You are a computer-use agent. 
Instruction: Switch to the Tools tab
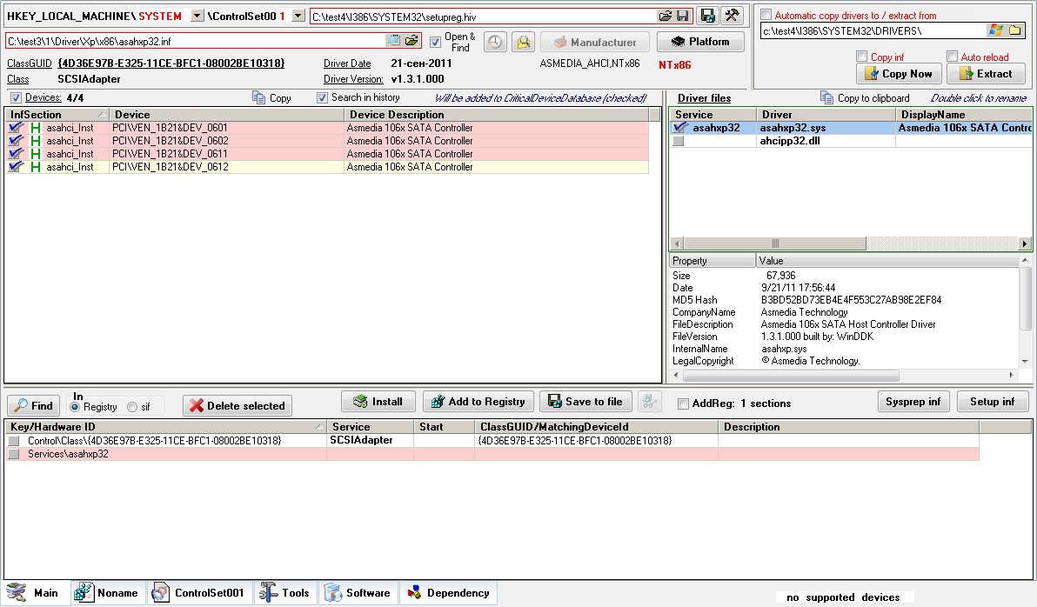point(285,593)
